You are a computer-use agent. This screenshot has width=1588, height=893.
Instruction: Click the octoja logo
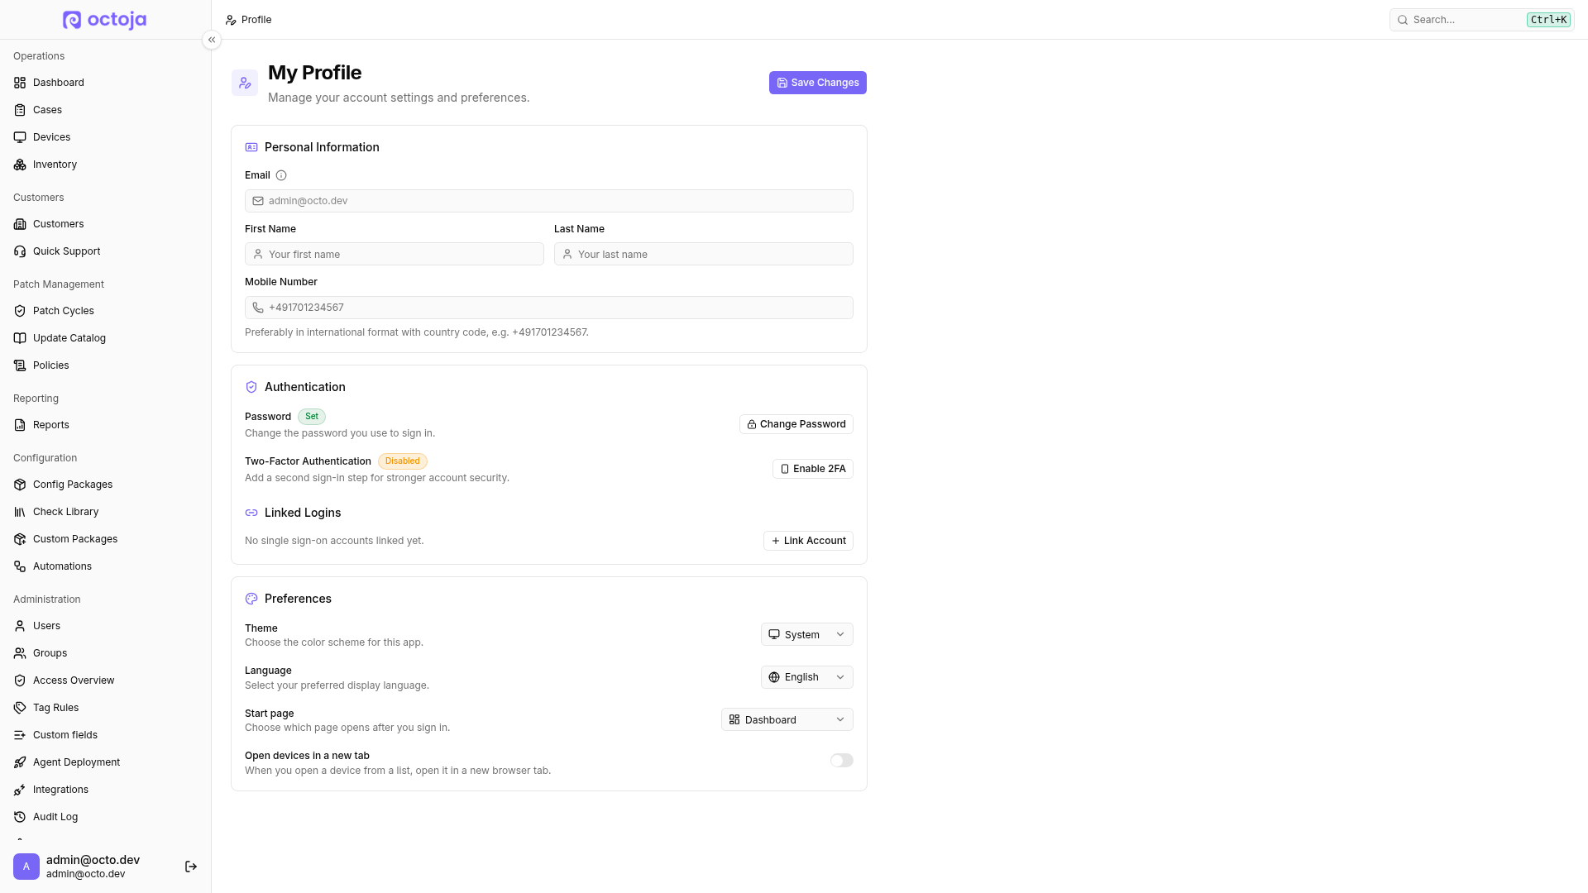(105, 20)
